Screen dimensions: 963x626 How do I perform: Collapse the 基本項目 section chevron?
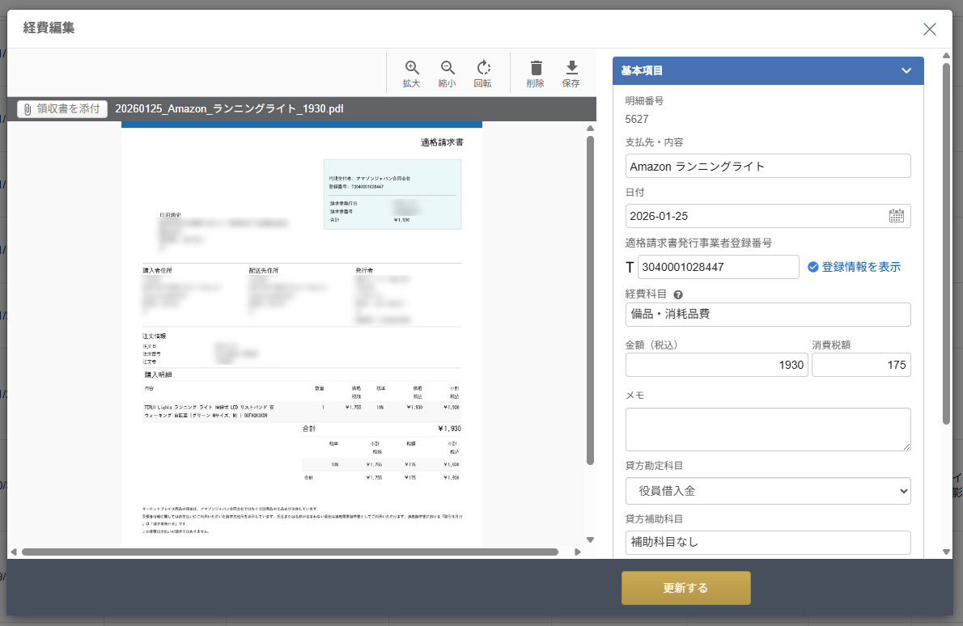click(x=906, y=70)
